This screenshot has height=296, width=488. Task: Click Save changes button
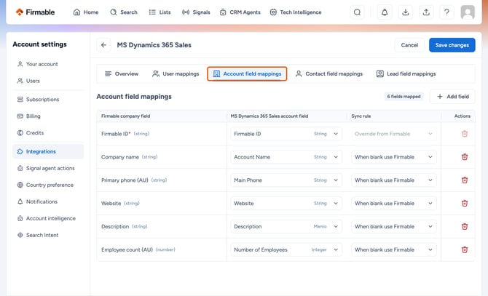(x=452, y=45)
